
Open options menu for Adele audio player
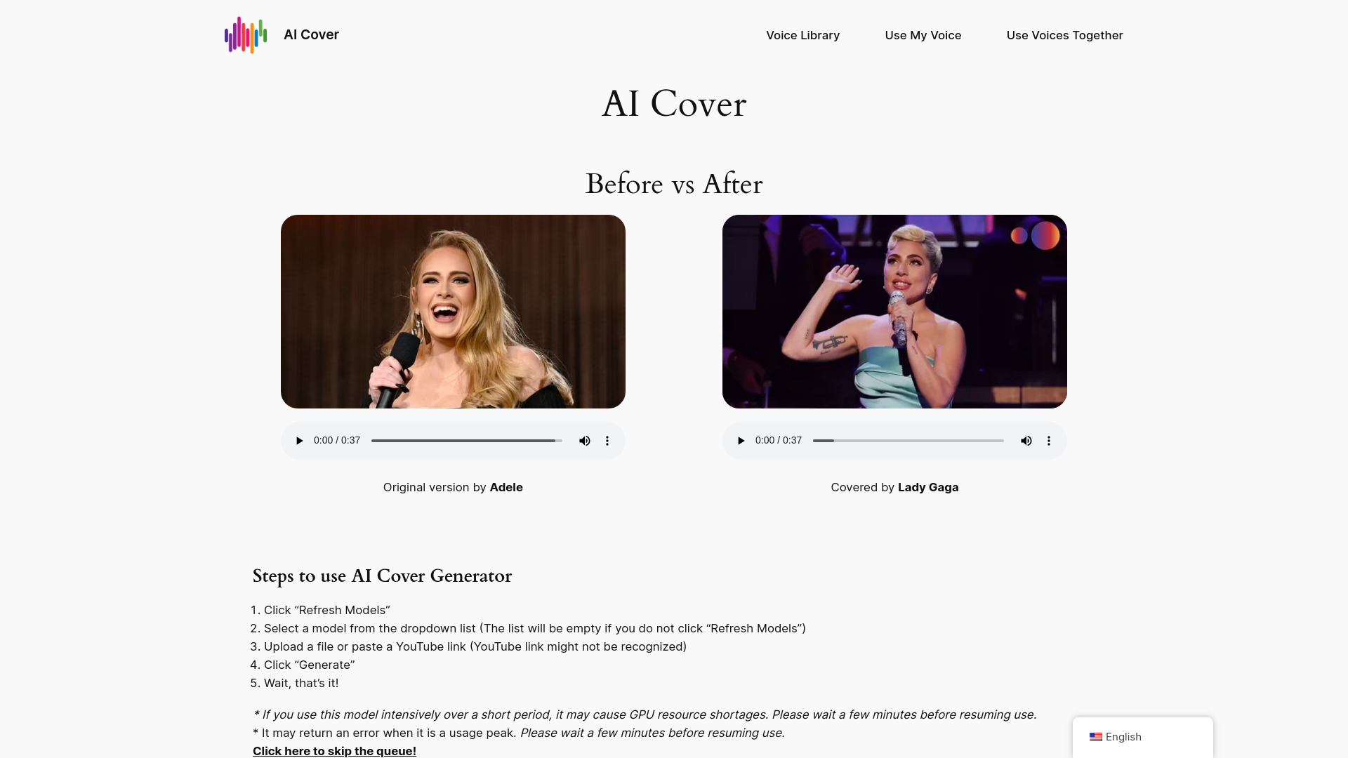coord(607,441)
